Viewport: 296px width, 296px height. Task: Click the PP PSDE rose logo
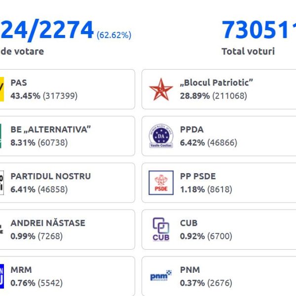161,183
